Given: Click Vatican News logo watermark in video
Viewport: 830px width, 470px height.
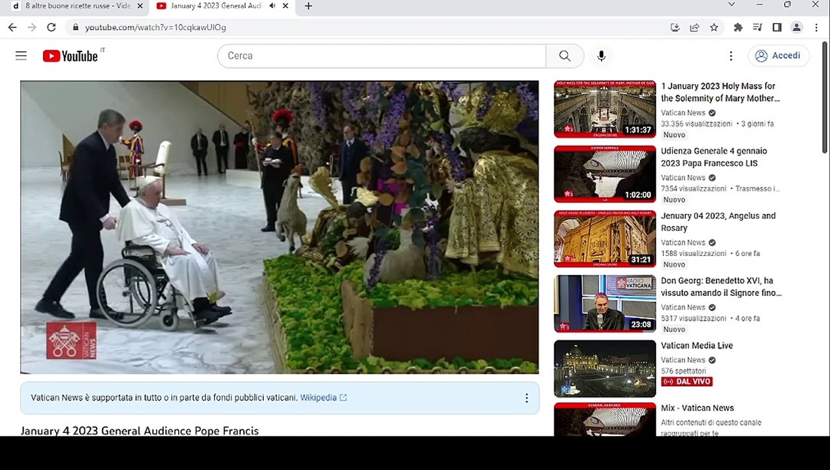Looking at the screenshot, I should [71, 341].
